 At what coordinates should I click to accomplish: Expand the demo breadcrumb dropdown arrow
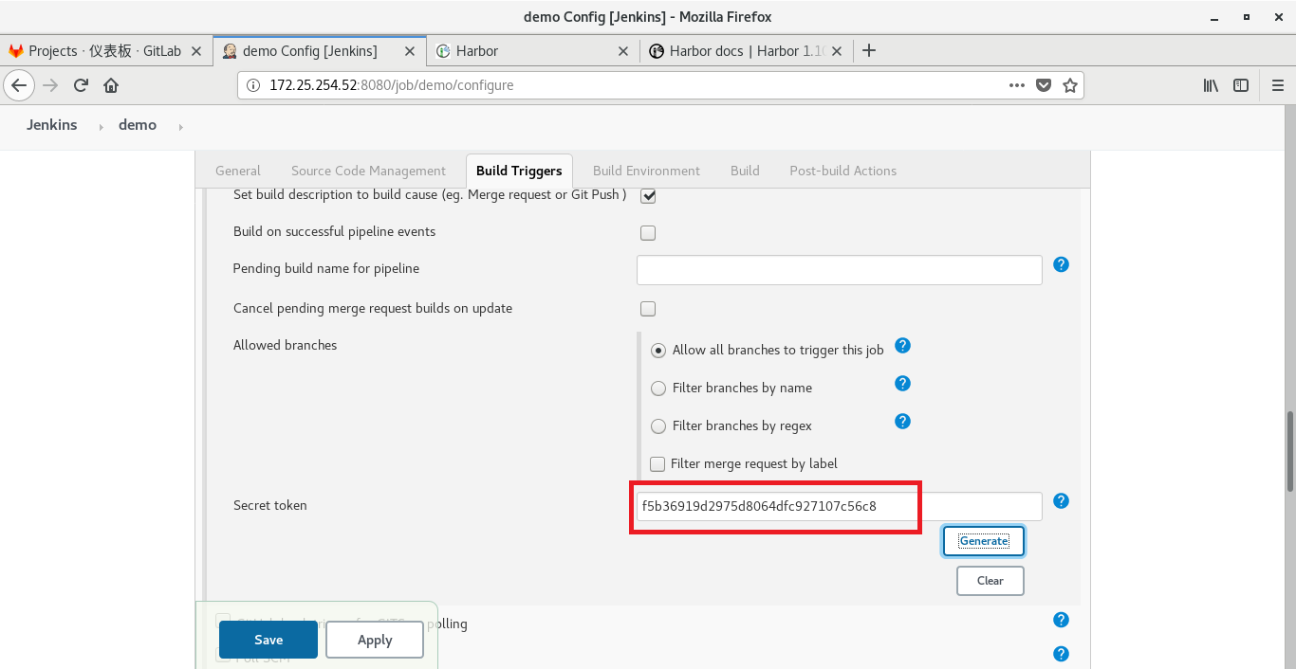tap(180, 126)
